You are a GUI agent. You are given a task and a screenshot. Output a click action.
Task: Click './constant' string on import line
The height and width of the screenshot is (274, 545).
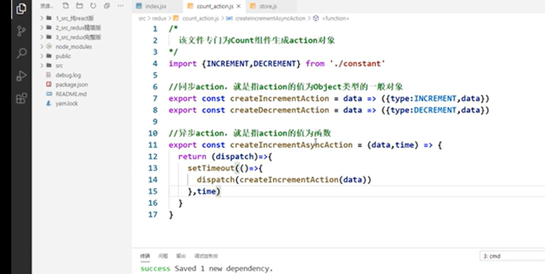tap(357, 63)
